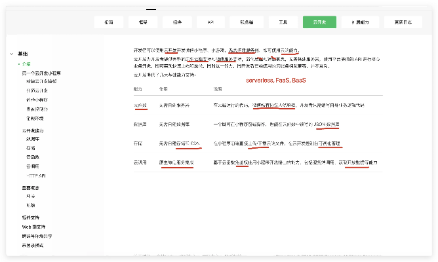This screenshot has height=262, width=438.
Task: Click the 数据库 cell in the table
Action: [x=140, y=124]
